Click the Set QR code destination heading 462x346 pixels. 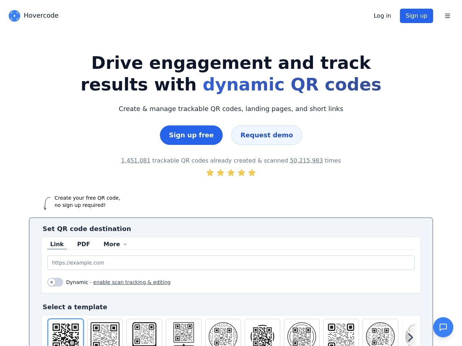(87, 229)
